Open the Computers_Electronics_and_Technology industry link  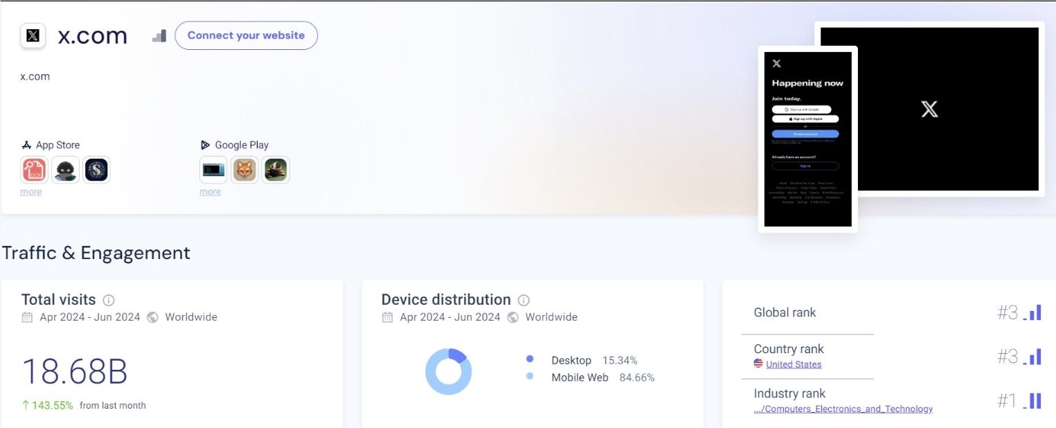[x=843, y=409]
